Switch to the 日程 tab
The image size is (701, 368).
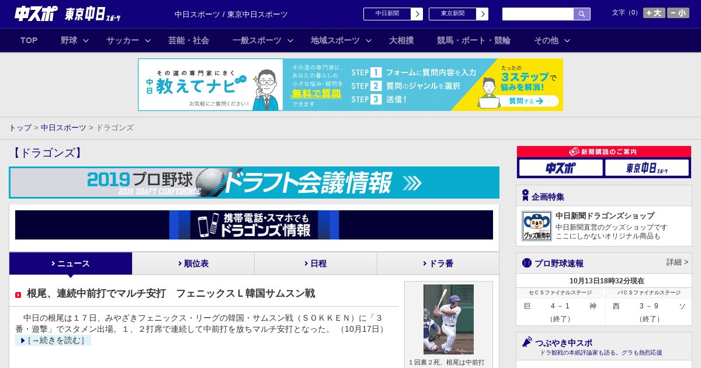[x=315, y=263]
